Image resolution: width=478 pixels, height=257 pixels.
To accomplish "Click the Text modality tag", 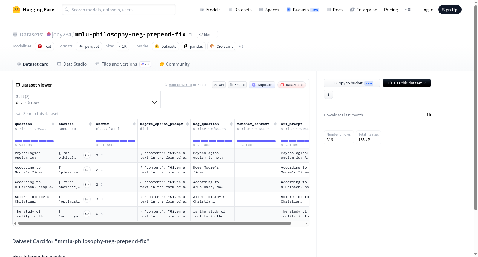I will tap(45, 46).
